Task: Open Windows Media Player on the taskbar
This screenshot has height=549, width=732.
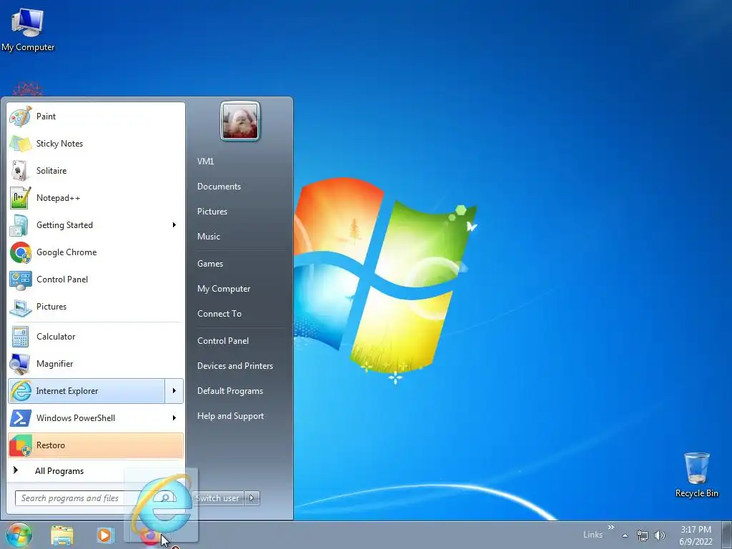Action: (x=106, y=535)
